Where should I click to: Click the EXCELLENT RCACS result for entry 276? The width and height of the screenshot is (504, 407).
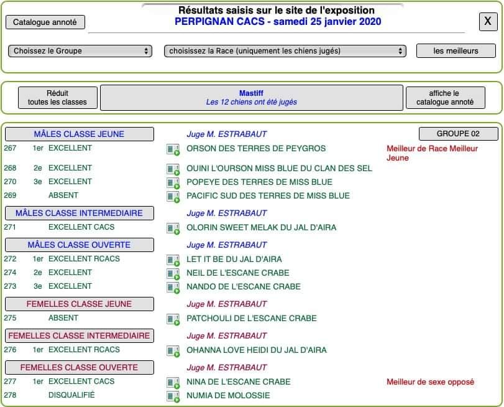[84, 349]
